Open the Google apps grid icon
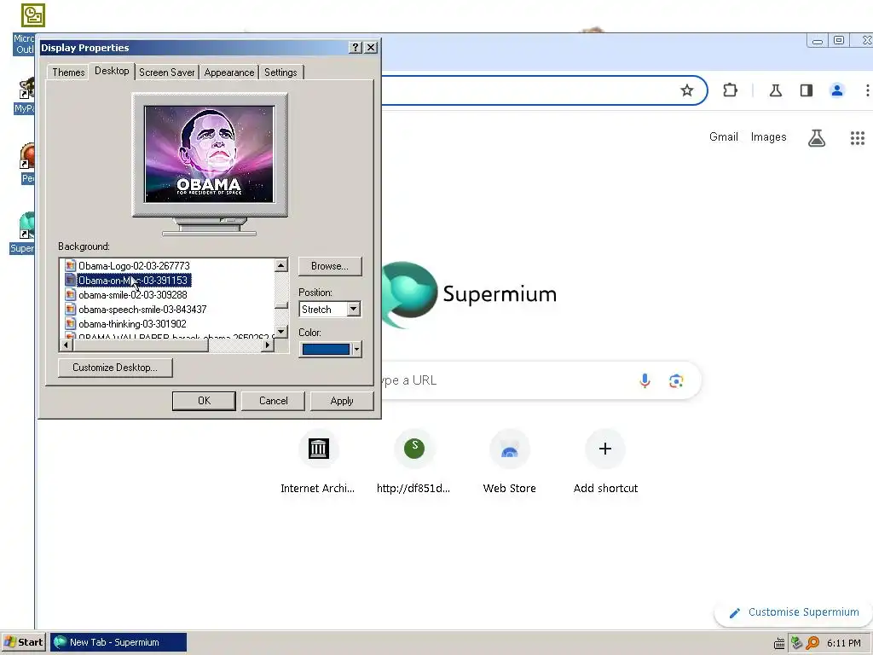The width and height of the screenshot is (873, 655). point(858,137)
